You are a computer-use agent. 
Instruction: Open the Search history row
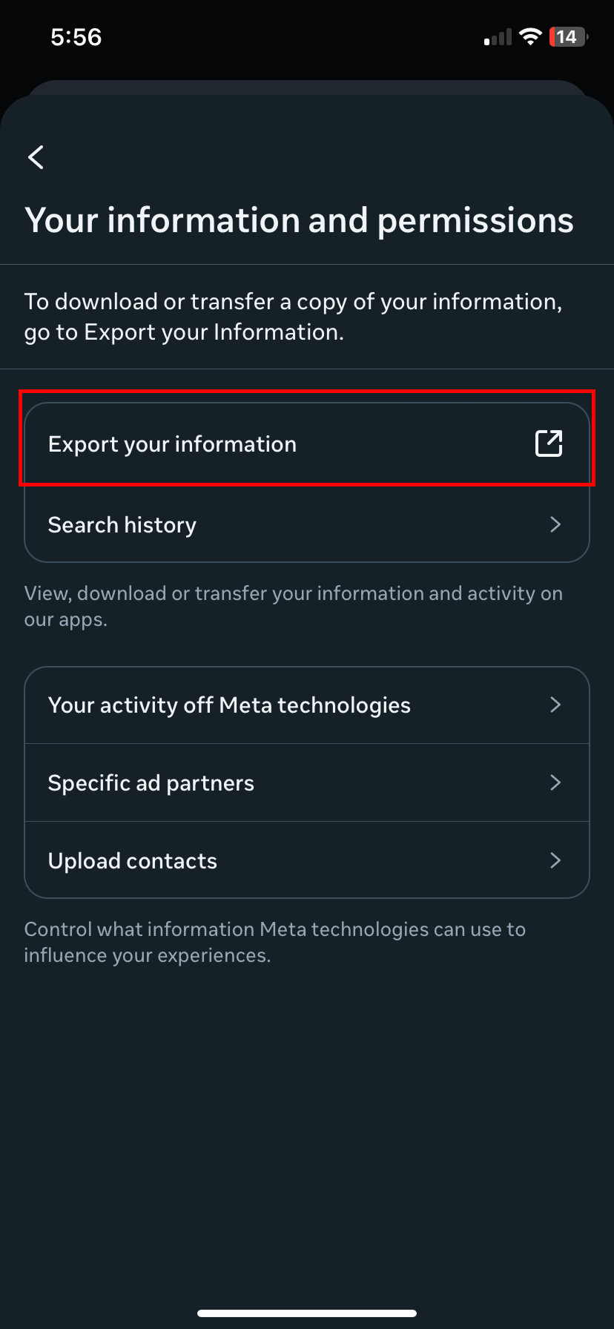click(x=122, y=525)
